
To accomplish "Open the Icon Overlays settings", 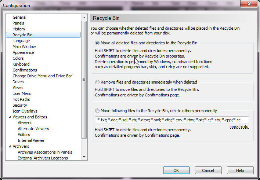I will click(x=25, y=111).
